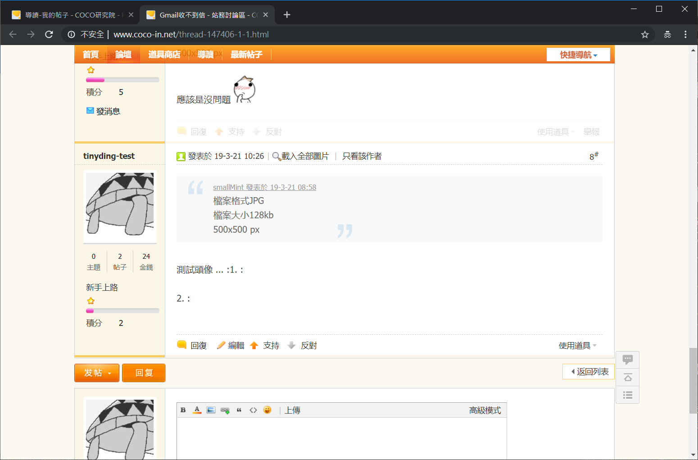The image size is (698, 460).
Task: Open 最新帖子 in the nav bar
Action: pos(246,54)
